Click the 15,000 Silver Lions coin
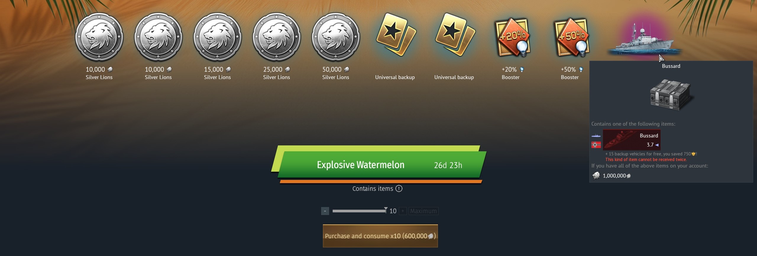 click(217, 37)
